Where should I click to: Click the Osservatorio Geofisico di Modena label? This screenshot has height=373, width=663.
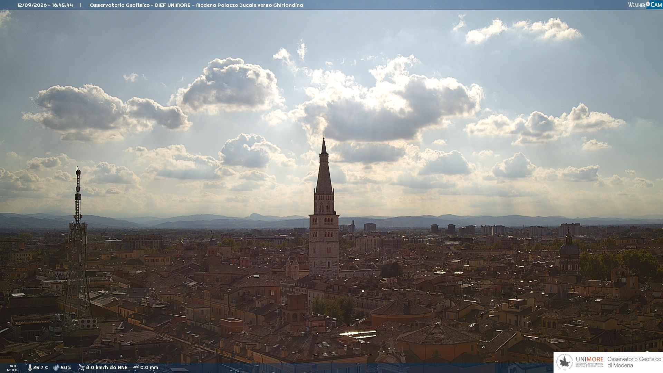click(x=634, y=362)
